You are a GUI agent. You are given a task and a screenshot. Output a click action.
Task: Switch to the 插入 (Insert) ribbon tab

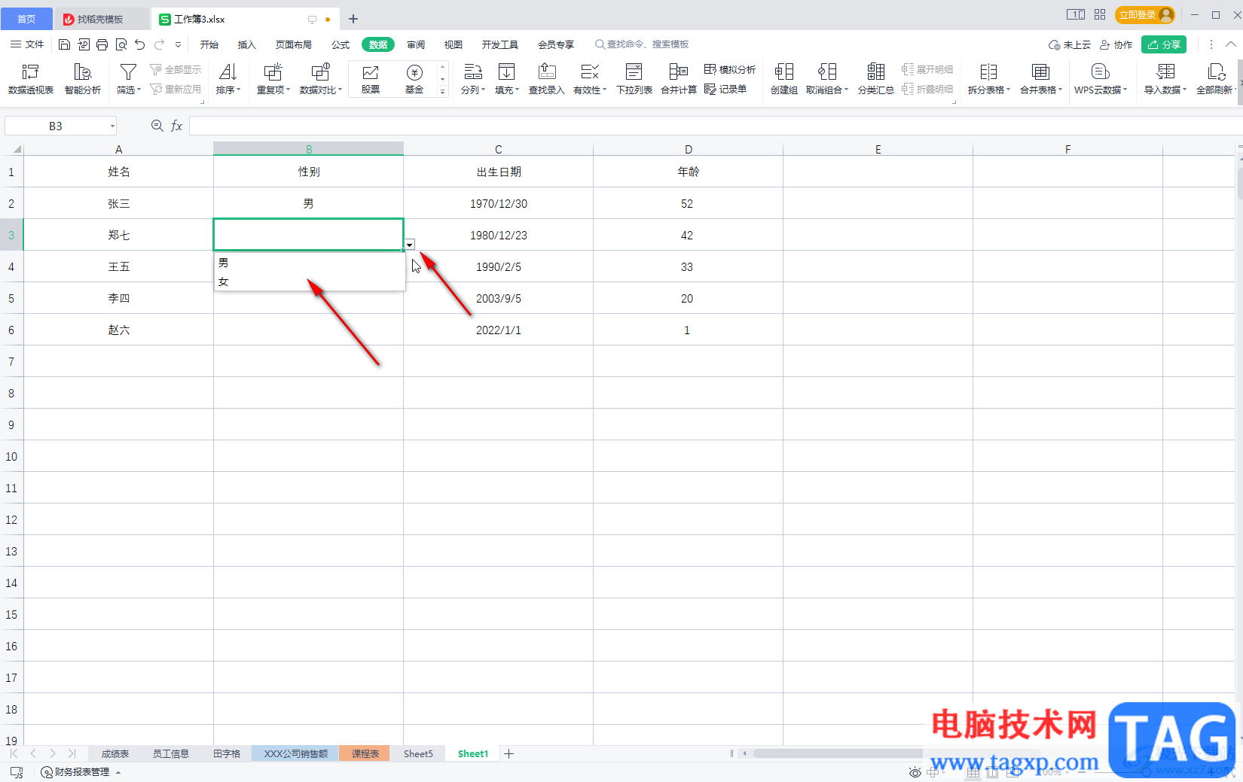click(247, 44)
